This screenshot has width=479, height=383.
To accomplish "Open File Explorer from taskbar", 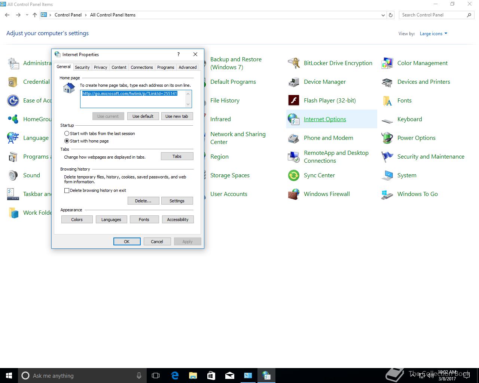I will [193, 376].
